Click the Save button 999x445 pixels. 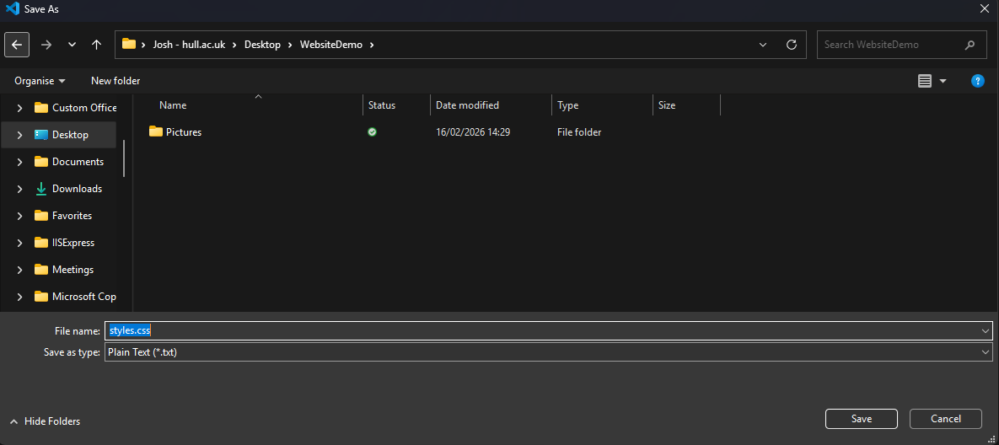(862, 419)
